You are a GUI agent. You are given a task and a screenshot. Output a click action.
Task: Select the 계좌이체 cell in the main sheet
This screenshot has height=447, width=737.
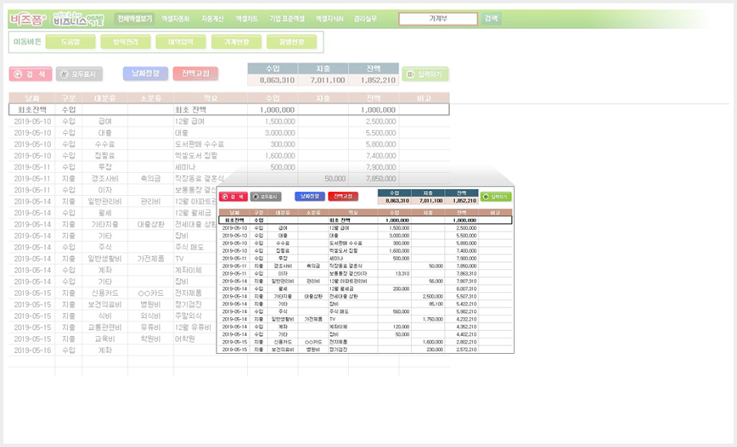coord(195,271)
